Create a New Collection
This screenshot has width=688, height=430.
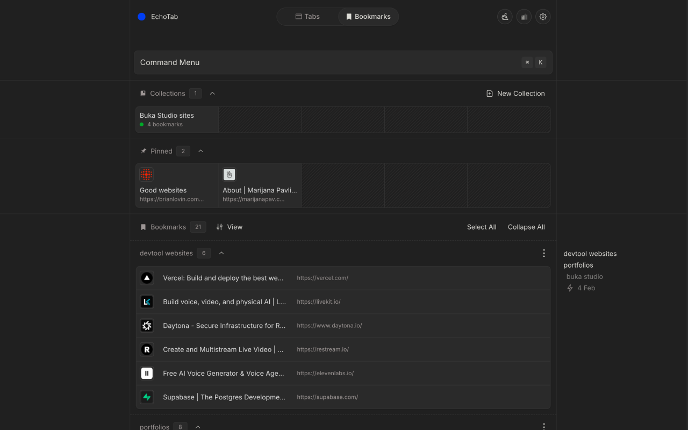tap(515, 94)
